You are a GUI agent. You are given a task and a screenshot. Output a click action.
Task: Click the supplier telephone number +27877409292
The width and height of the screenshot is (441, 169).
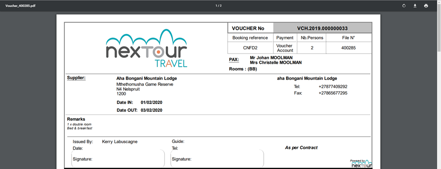[x=333, y=87]
